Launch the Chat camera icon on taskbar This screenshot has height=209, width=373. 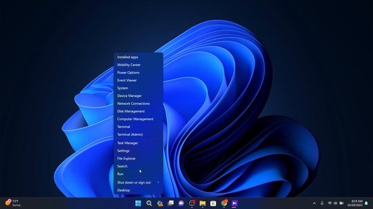(x=181, y=203)
